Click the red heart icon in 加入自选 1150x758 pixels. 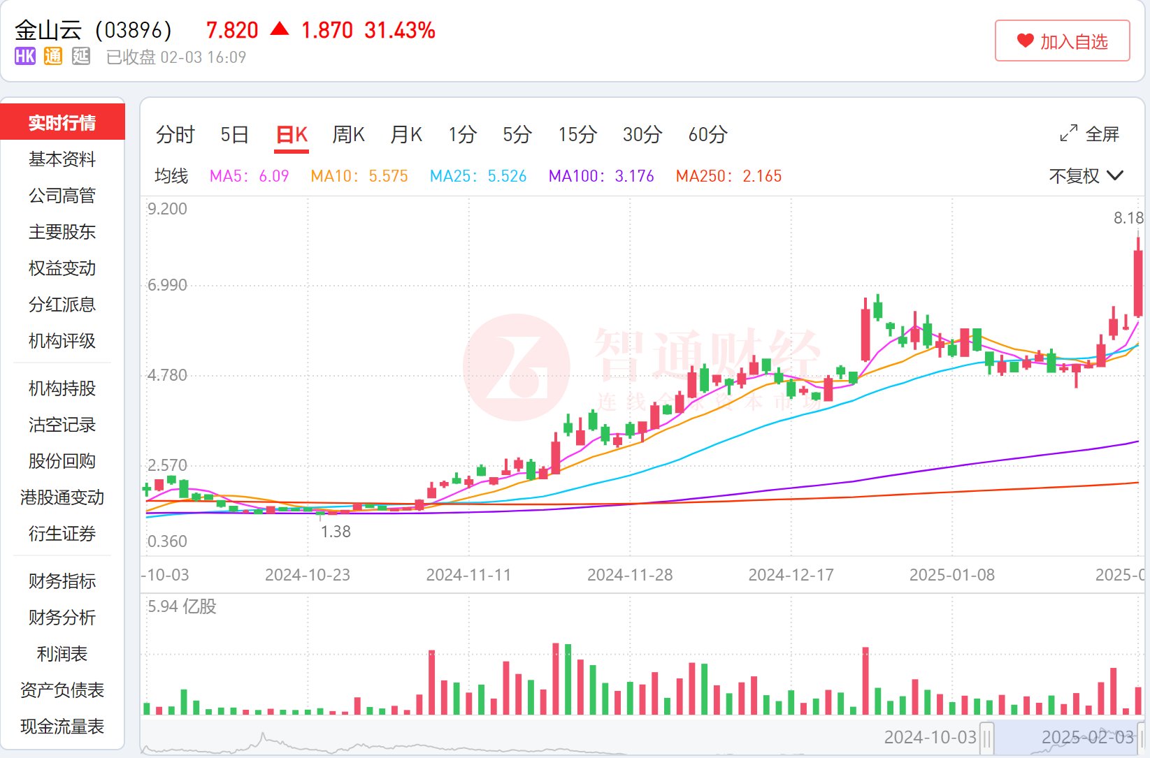click(1025, 41)
